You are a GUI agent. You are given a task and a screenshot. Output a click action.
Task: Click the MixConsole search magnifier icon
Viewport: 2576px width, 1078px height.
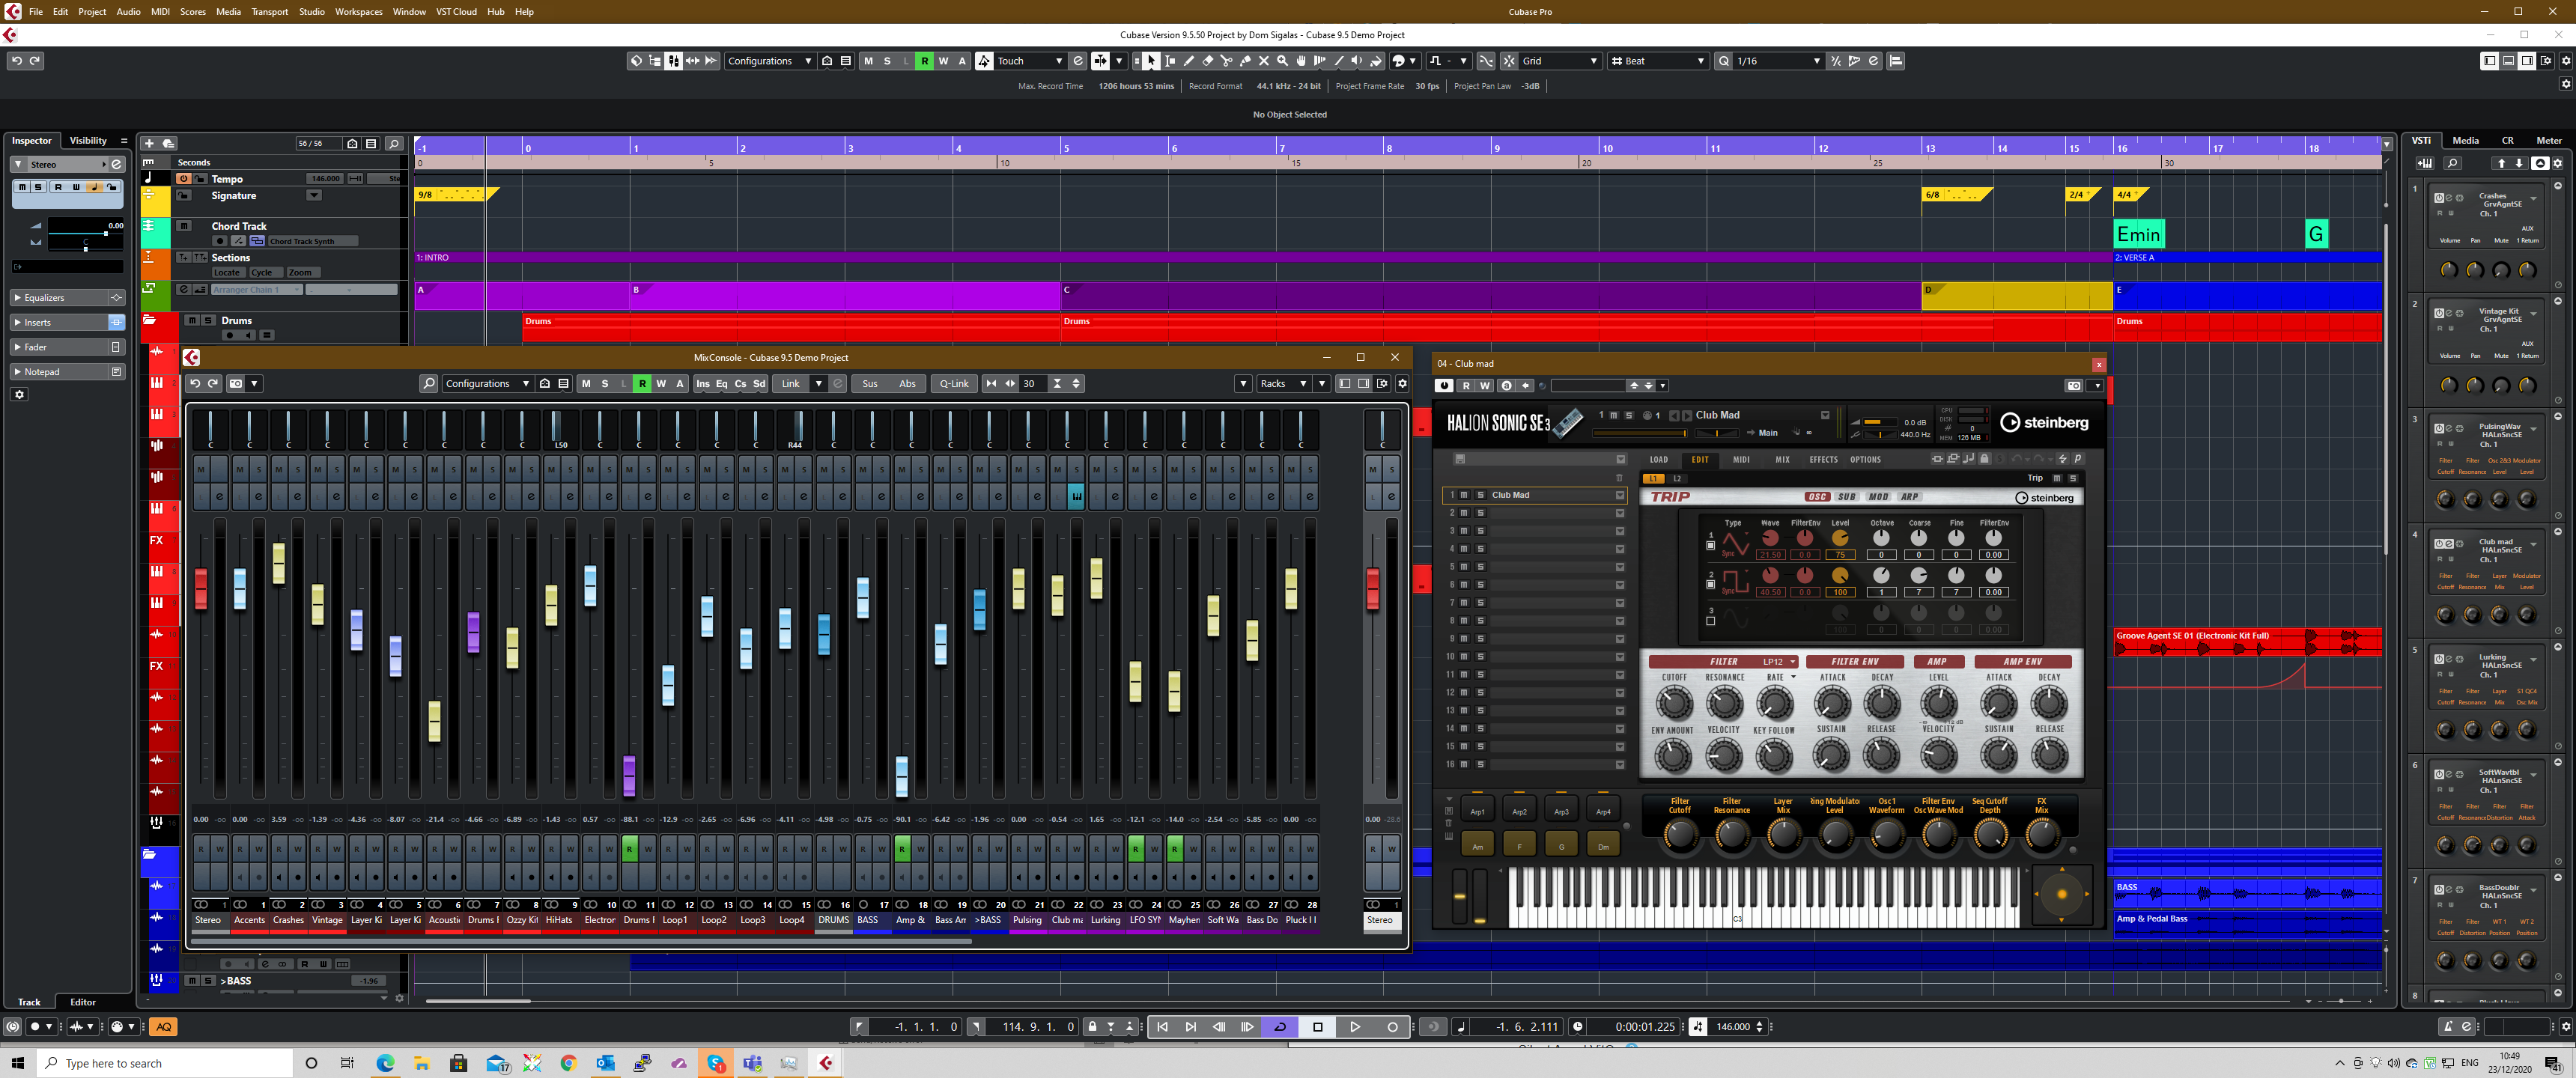pos(429,384)
